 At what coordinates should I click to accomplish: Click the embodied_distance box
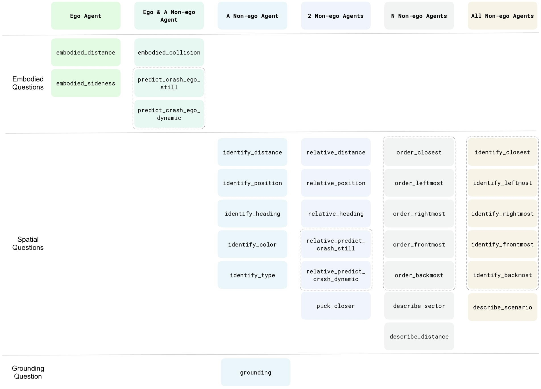point(86,53)
